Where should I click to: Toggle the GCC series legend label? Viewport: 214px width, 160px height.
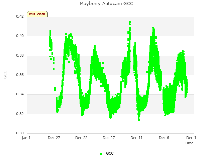110,153
